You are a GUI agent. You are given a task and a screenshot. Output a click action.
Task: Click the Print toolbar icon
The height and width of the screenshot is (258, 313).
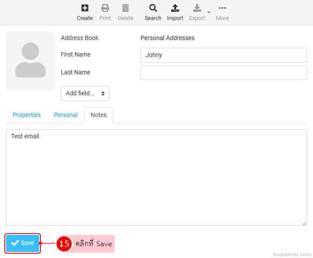click(x=105, y=8)
